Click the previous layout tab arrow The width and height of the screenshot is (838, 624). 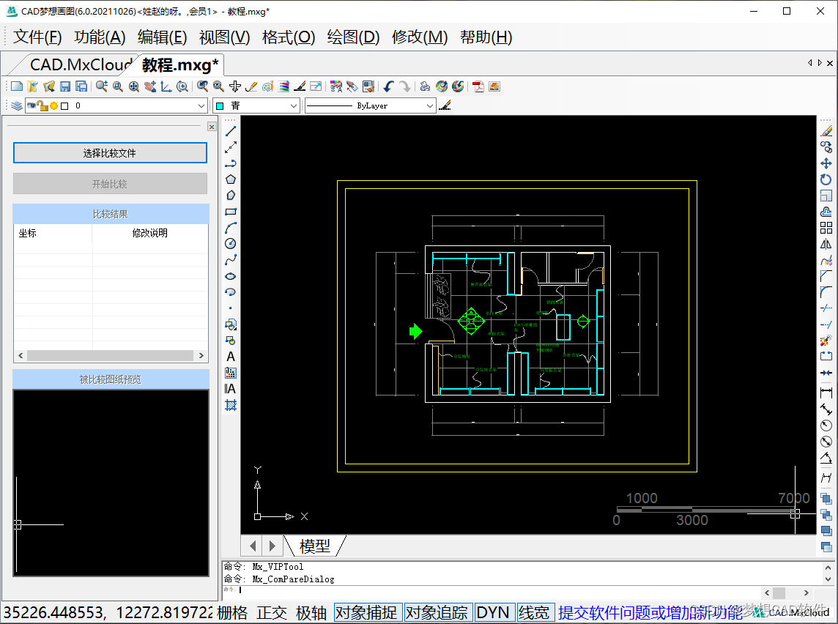[x=252, y=546]
